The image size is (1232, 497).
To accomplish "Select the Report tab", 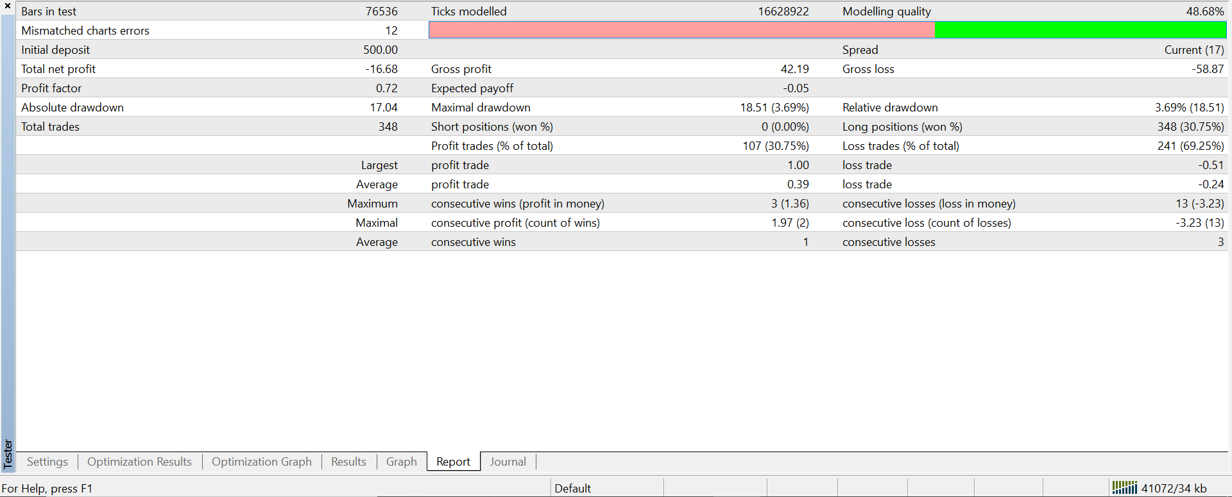I will 453,462.
